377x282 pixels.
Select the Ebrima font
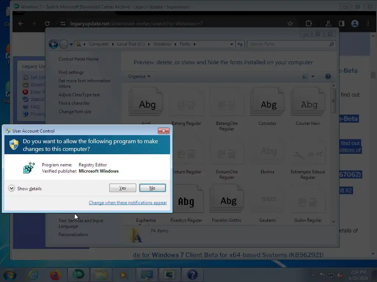(x=267, y=156)
